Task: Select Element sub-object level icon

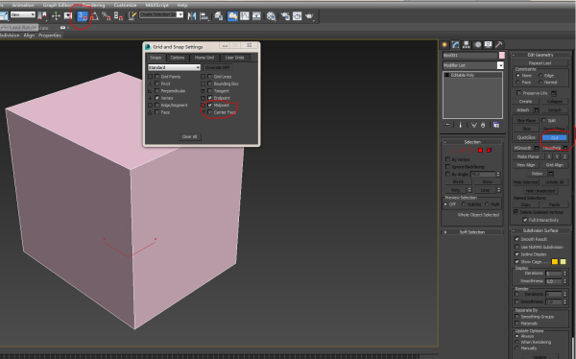Action: [489, 151]
